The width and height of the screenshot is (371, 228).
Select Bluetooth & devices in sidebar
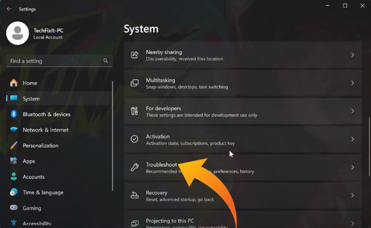[x=46, y=115]
